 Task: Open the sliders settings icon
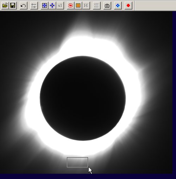pyautogui.click(x=34, y=5)
